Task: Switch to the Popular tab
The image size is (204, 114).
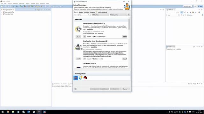Action: click(86, 12)
